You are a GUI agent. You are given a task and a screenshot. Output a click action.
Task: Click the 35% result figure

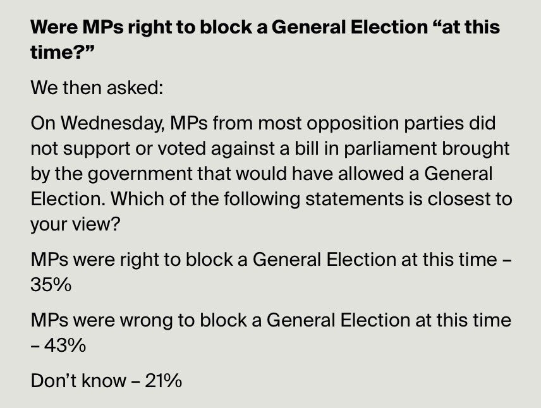pyautogui.click(x=51, y=285)
